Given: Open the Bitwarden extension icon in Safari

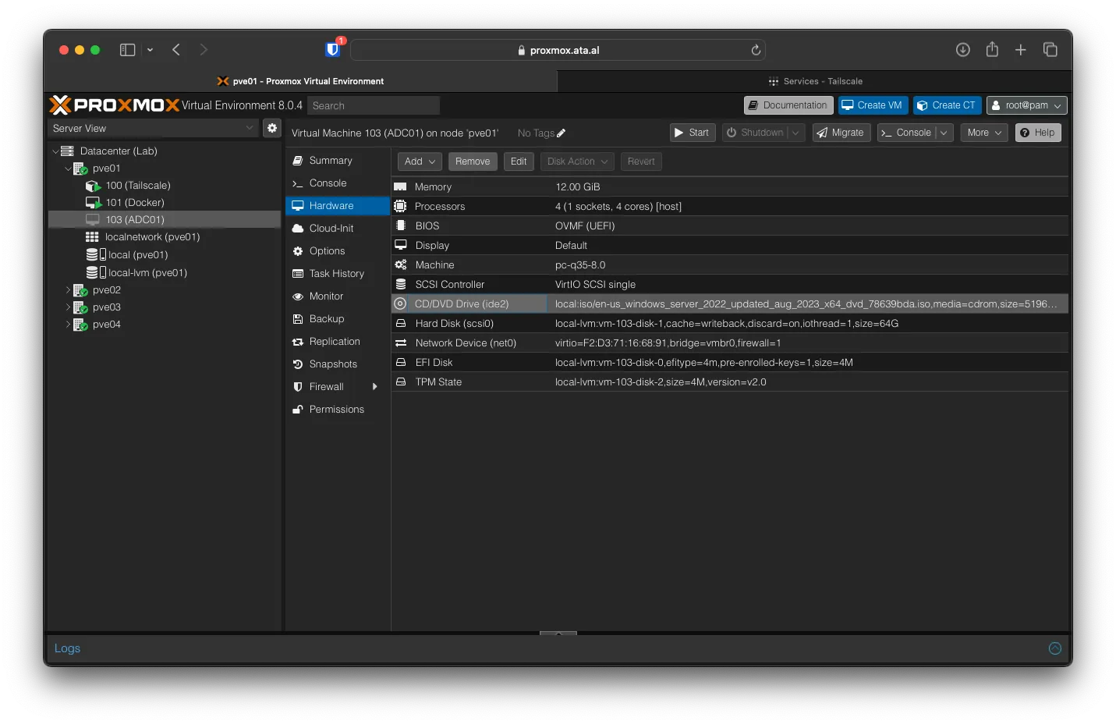Looking at the screenshot, I should point(333,50).
